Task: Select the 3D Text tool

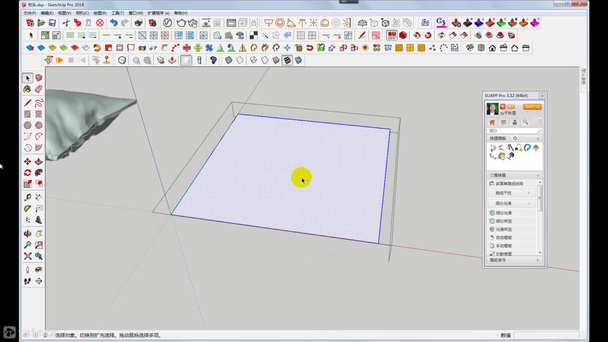Action: click(x=39, y=220)
